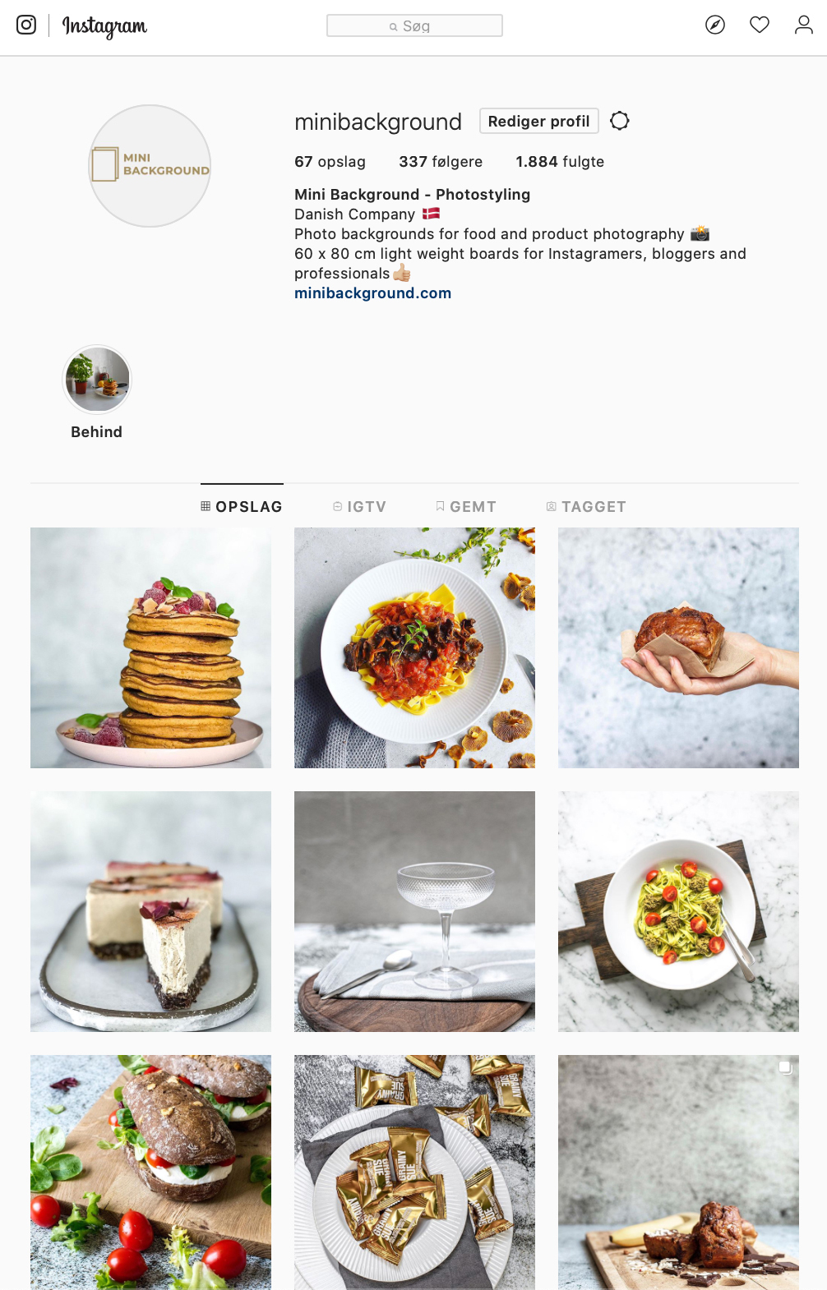This screenshot has height=1290, width=827.
Task: Open the GEMT saved tab
Action: click(x=466, y=507)
